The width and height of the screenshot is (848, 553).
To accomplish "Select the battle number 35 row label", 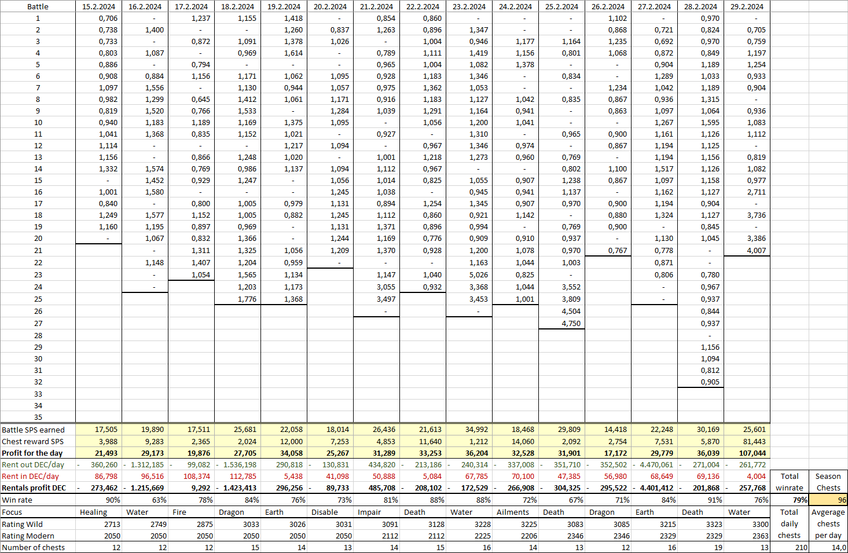I will pyautogui.click(x=38, y=417).
